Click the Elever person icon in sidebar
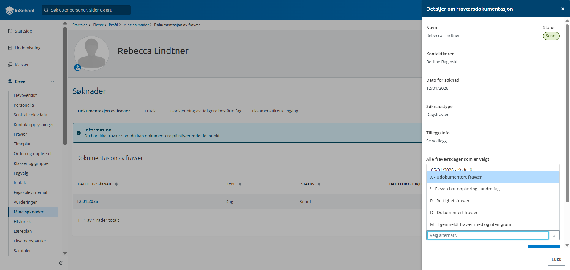This screenshot has width=570, height=270. pos(10,81)
